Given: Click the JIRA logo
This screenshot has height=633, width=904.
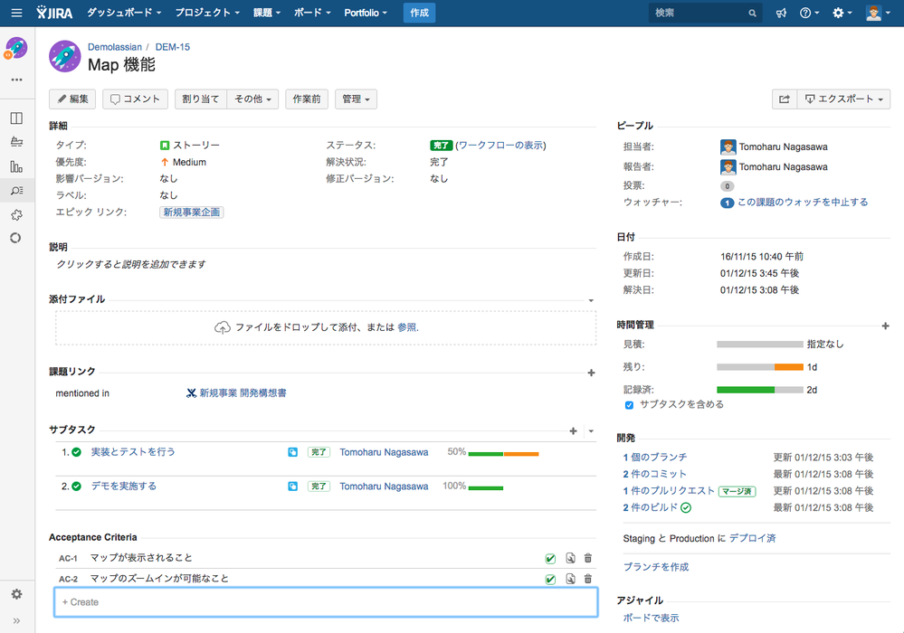Looking at the screenshot, I should [54, 12].
